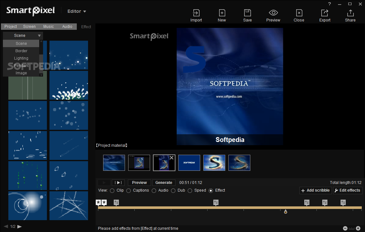The width and height of the screenshot is (365, 232).
Task: Select the Audio view radio button
Action: (154, 191)
